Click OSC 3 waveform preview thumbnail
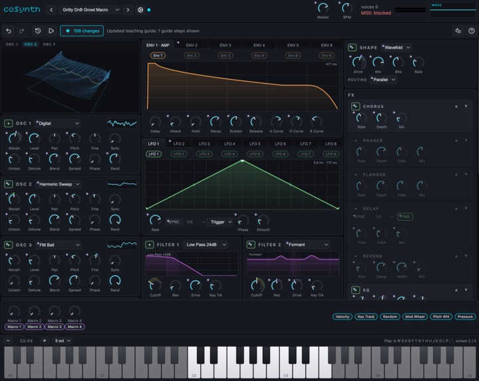The width and height of the screenshot is (479, 381). click(122, 245)
